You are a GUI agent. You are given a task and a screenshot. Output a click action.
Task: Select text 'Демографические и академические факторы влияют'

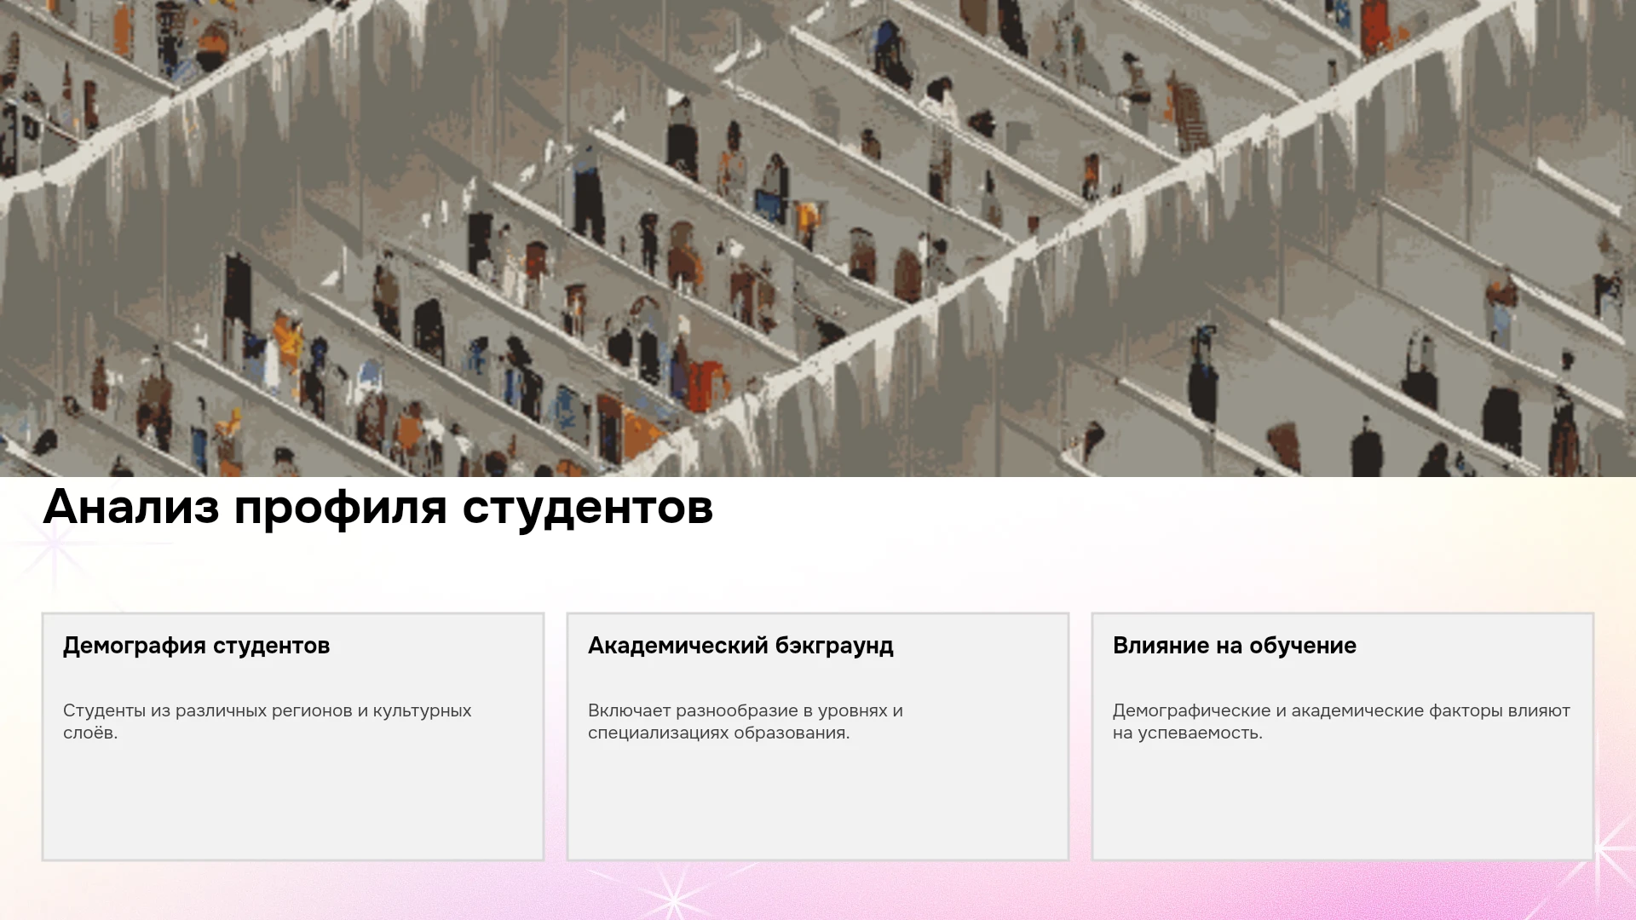click(1341, 710)
